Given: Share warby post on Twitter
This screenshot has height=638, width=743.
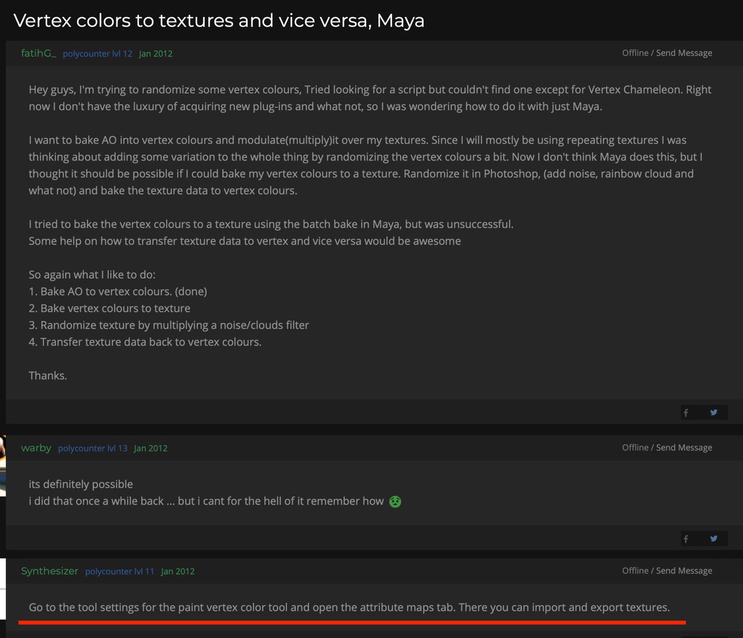Looking at the screenshot, I should [714, 539].
